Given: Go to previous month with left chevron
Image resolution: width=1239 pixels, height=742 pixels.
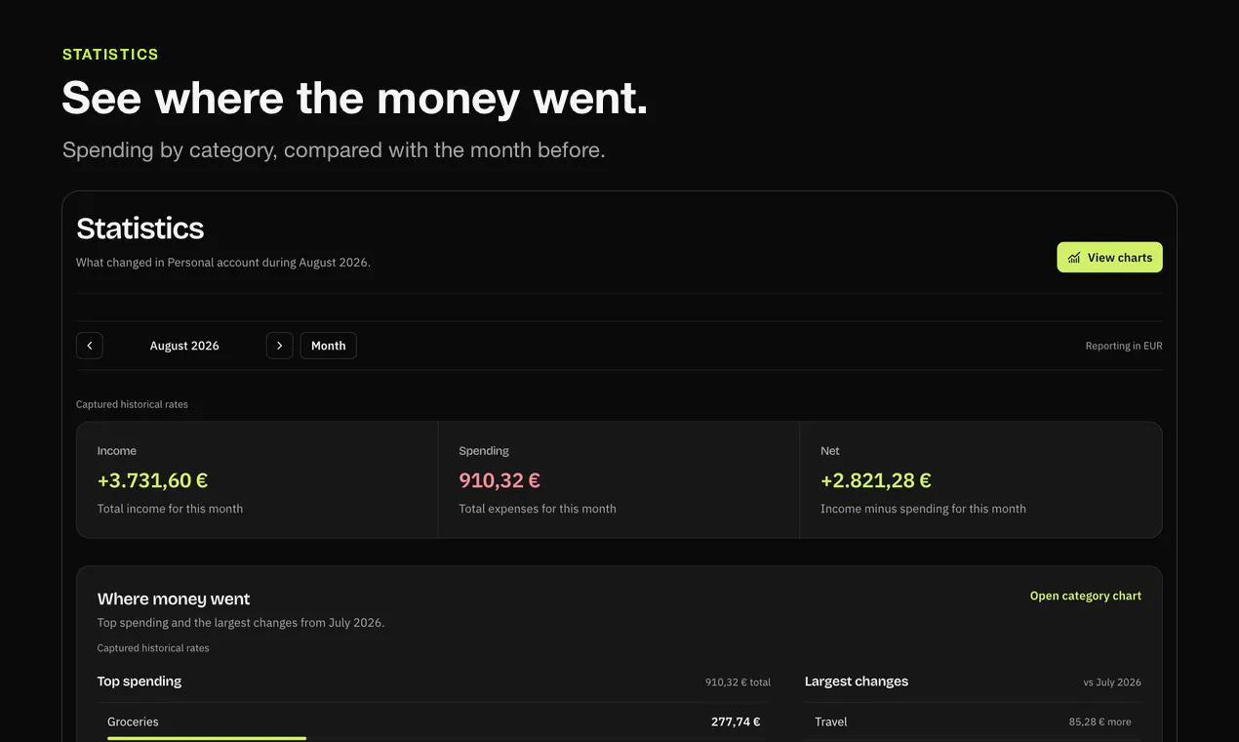Looking at the screenshot, I should coord(90,346).
